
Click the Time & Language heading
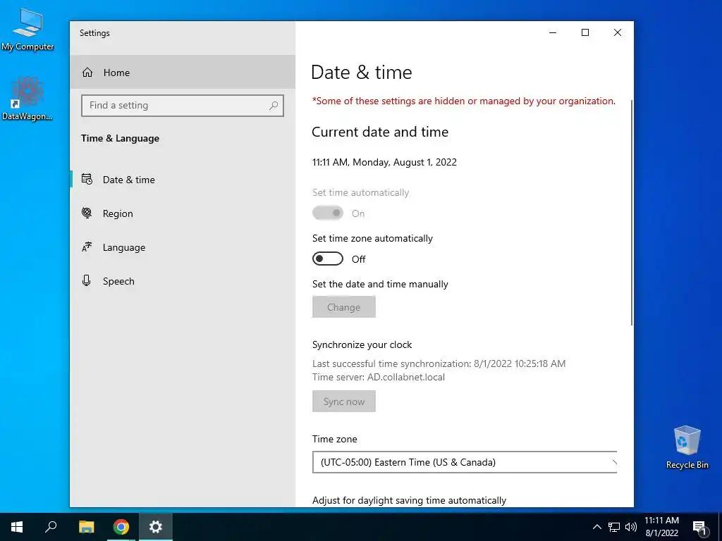point(120,139)
